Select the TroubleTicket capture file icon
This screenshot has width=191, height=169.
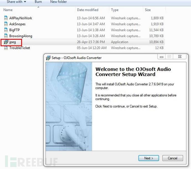click(x=6, y=48)
